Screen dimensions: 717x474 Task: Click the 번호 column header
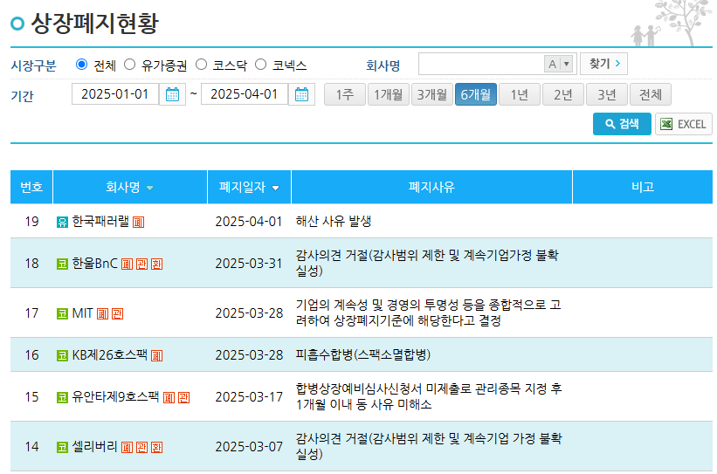pyautogui.click(x=31, y=187)
